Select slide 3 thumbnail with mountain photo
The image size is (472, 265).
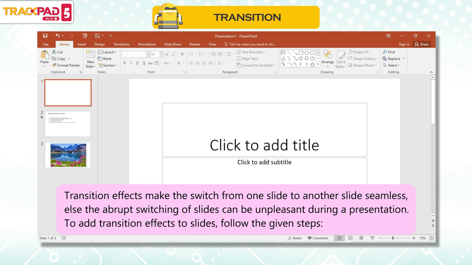coord(68,155)
